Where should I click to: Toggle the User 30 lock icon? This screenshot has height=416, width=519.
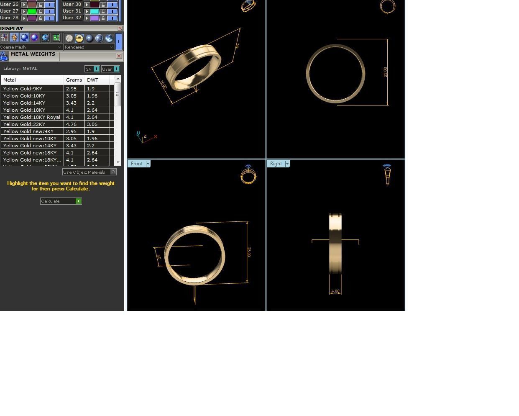pos(103,5)
